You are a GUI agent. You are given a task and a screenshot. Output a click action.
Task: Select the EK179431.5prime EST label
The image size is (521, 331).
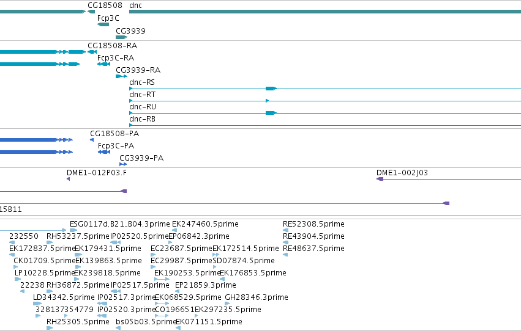(108, 249)
